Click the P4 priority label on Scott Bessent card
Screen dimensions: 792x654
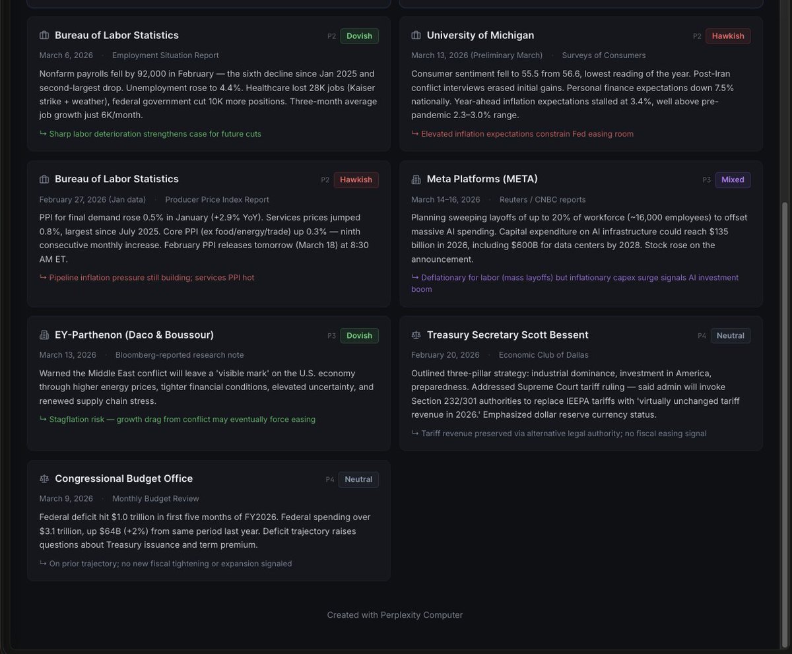pyautogui.click(x=702, y=336)
